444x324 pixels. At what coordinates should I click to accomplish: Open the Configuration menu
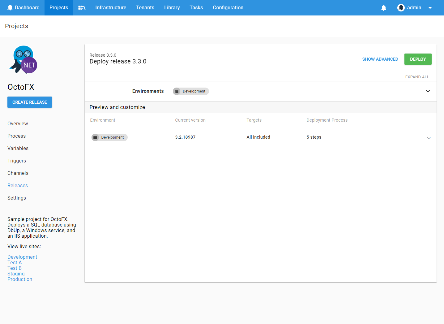pos(228,7)
